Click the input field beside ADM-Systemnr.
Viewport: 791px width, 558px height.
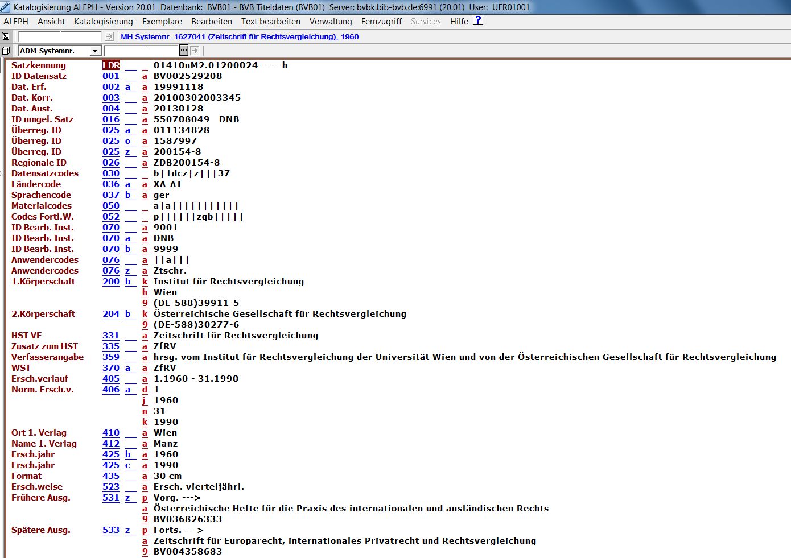pos(141,51)
